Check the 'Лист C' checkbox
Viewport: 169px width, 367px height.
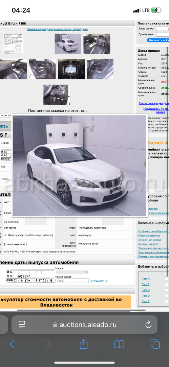(167, 290)
